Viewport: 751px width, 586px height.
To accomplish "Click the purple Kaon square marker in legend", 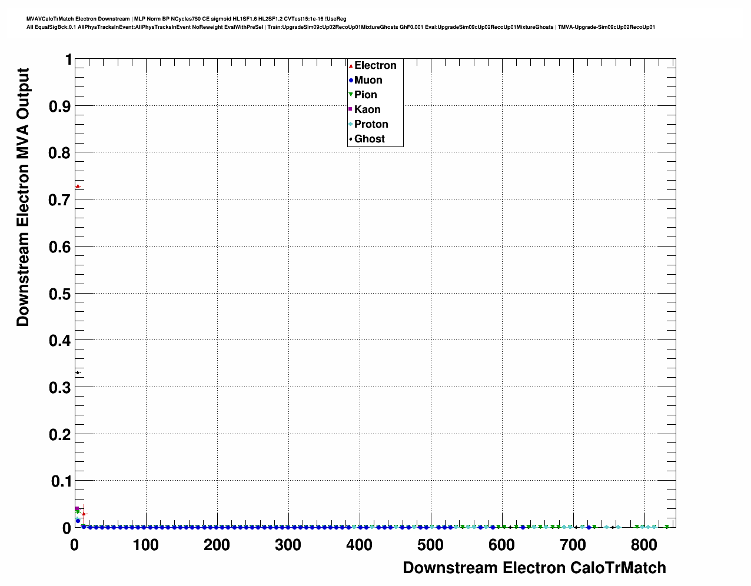I will pyautogui.click(x=351, y=109).
